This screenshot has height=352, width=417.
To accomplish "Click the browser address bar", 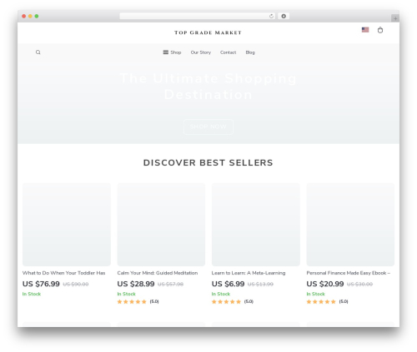I will tap(197, 16).
